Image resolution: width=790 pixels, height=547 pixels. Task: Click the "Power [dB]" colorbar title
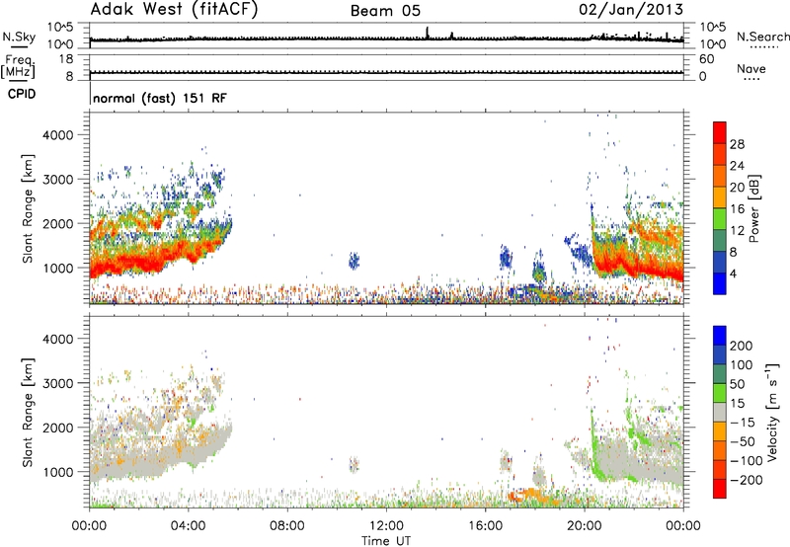(754, 208)
